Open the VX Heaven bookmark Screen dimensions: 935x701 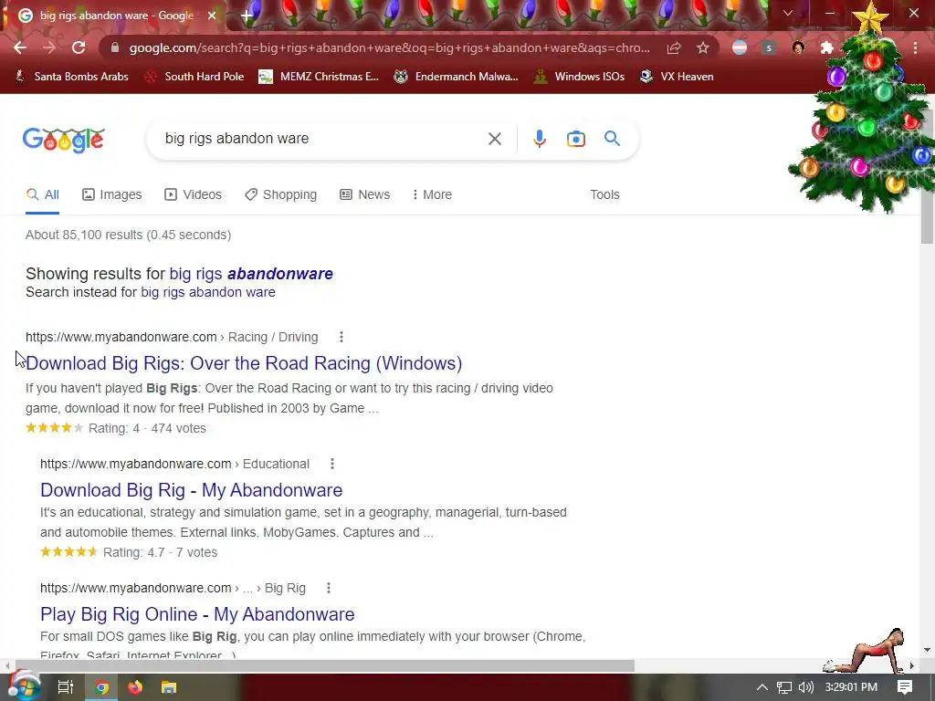[677, 77]
